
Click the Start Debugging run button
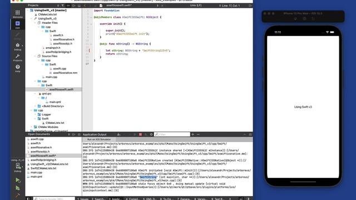18,188
